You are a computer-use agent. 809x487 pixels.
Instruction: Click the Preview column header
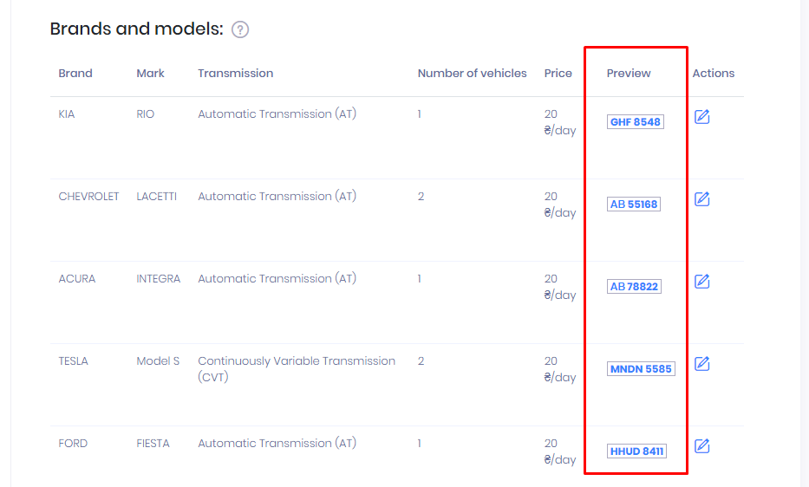[x=629, y=74]
